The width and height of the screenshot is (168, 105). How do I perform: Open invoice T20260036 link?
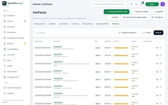click(58, 93)
